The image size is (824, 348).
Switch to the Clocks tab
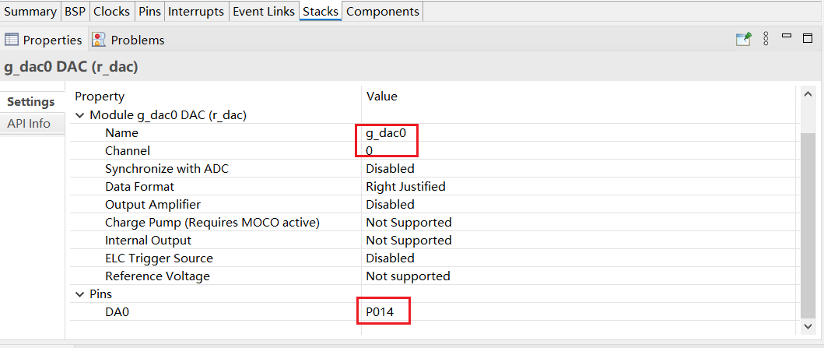pyautogui.click(x=111, y=12)
